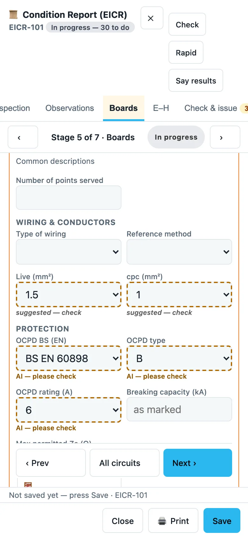Image resolution: width=248 pixels, height=538 pixels.
Task: Click the Breaking capacity (kA) field
Action: 179,409
